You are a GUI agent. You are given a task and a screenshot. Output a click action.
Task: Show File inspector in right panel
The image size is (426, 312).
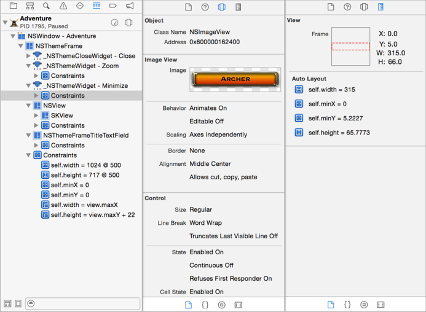point(331,7)
